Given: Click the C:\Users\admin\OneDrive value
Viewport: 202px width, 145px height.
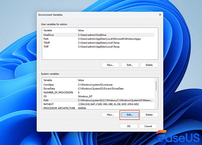Looking at the screenshot, I should click(x=92, y=35).
